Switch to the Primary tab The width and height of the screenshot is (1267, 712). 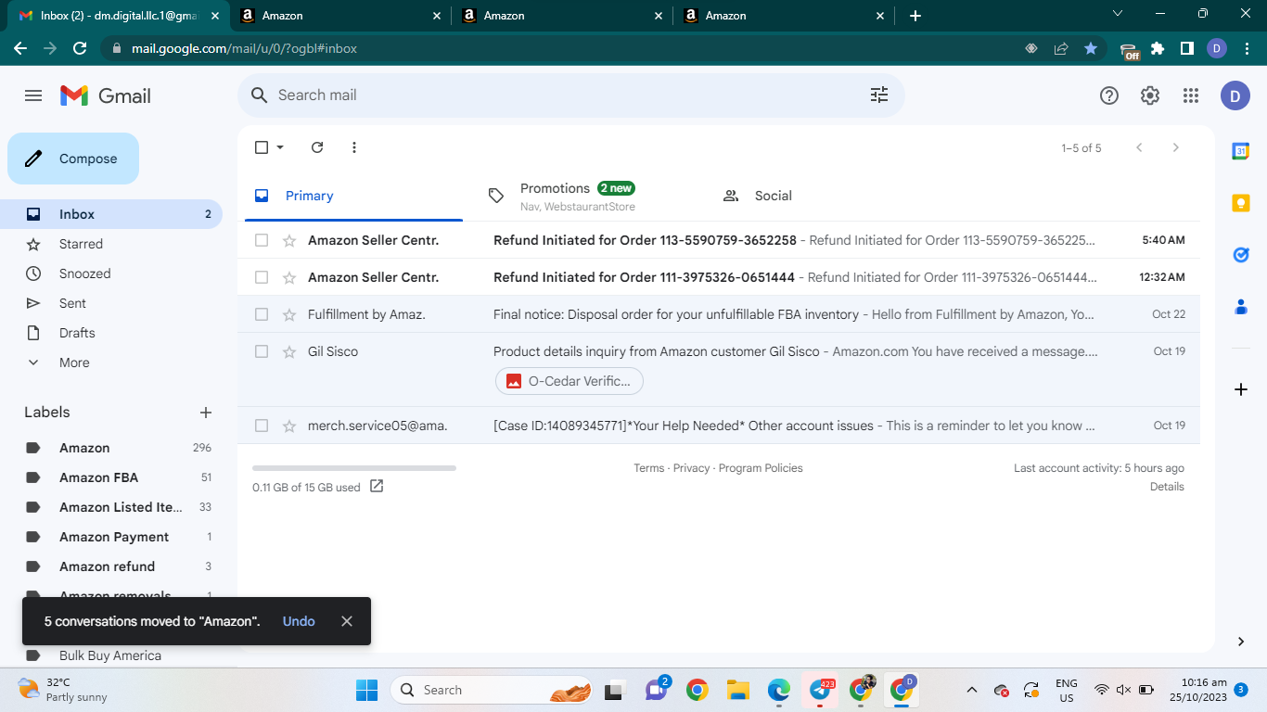353,196
